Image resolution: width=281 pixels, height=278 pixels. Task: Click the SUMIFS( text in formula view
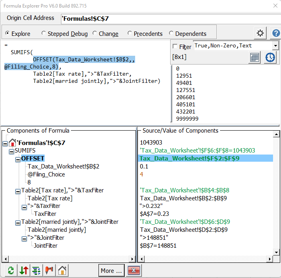pyautogui.click(x=22, y=52)
